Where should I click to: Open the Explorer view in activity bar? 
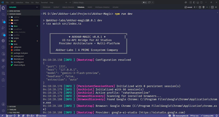click(3, 8)
